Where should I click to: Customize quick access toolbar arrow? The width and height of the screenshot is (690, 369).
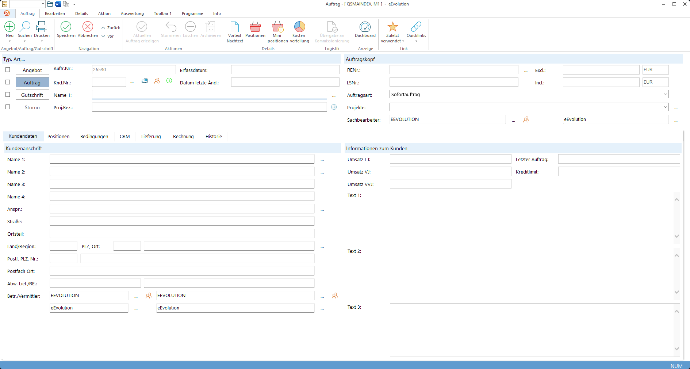(74, 4)
